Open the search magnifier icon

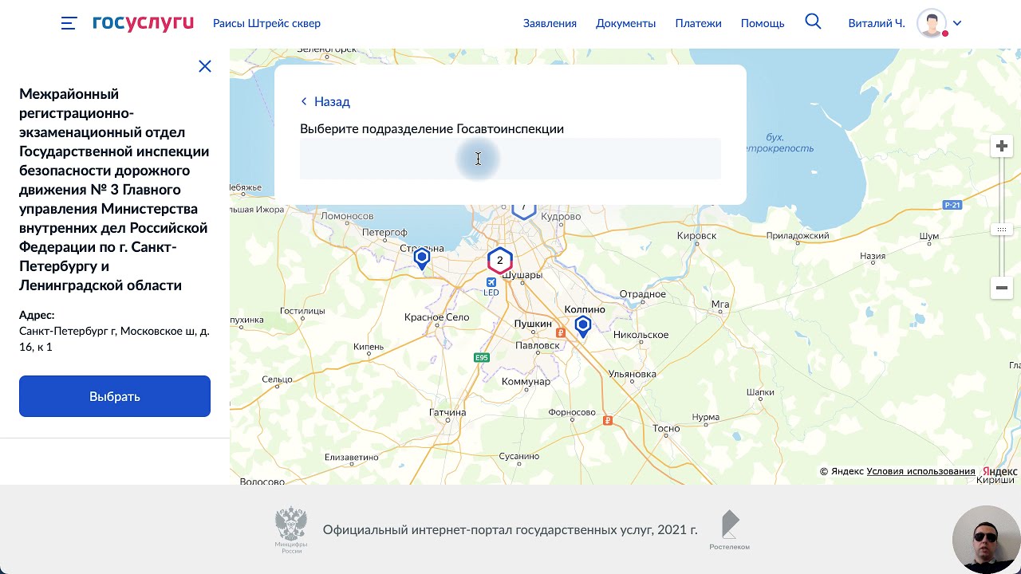813,22
